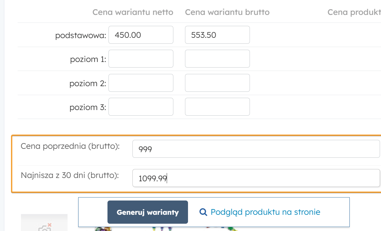Click the magnifier icon beside Podgląd produktu
Viewport: 381px width, 231px height.
[x=203, y=212]
